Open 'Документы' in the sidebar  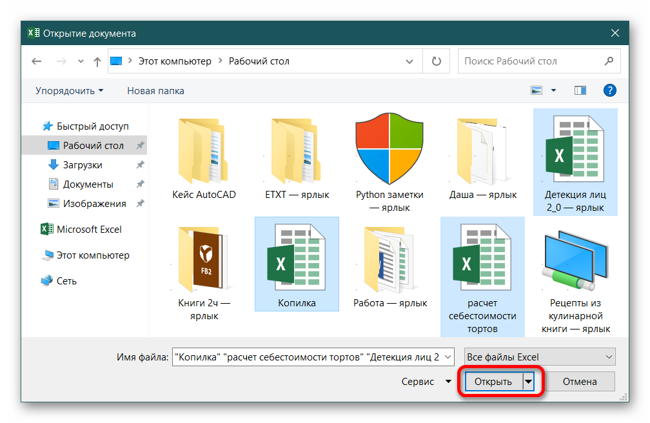(x=81, y=184)
